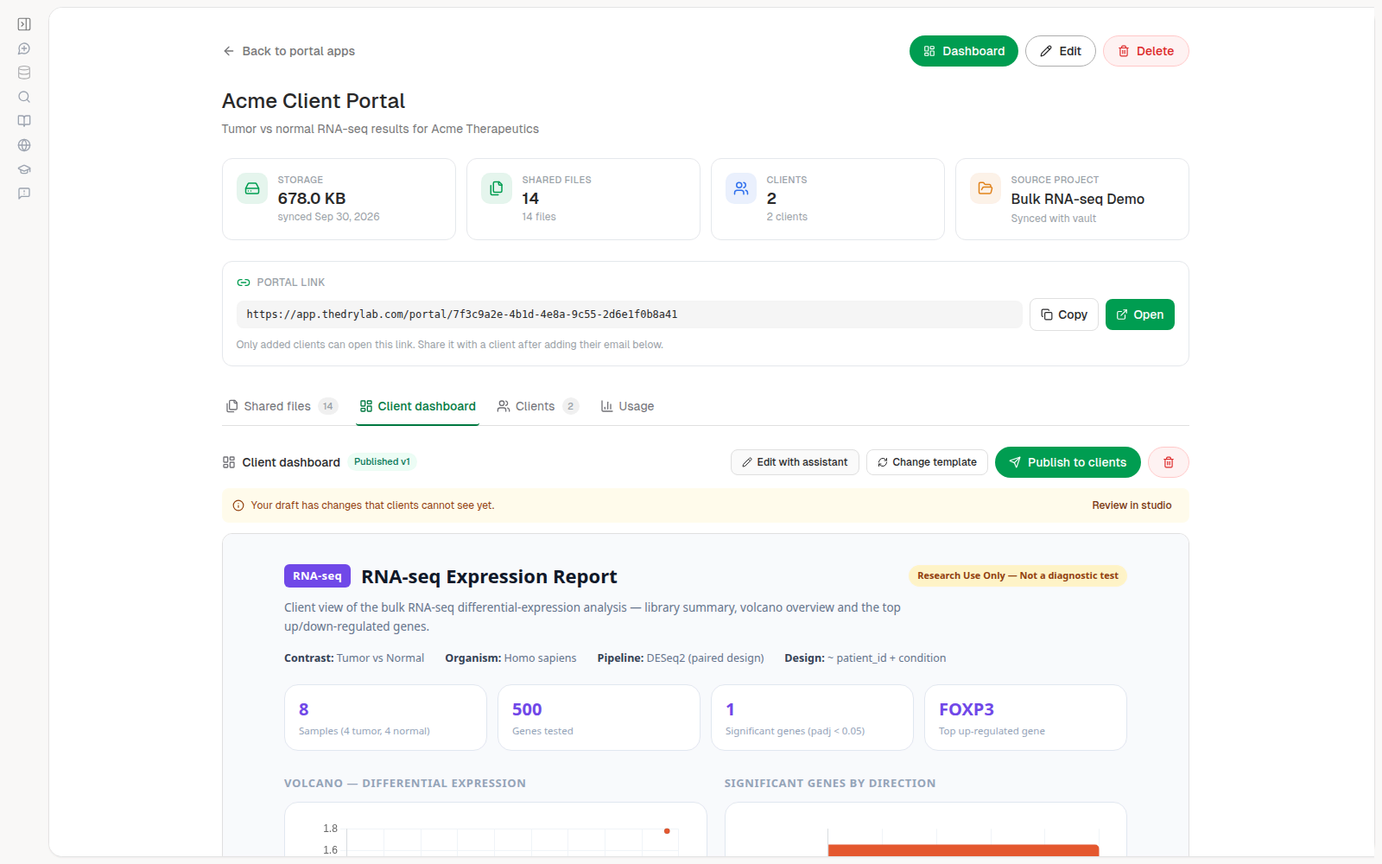The height and width of the screenshot is (864, 1382).
Task: Click the draft warning info icon
Action: pos(238,505)
